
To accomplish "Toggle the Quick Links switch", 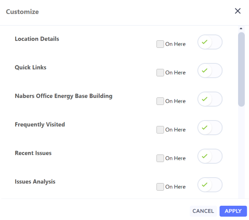I will click(x=210, y=71).
